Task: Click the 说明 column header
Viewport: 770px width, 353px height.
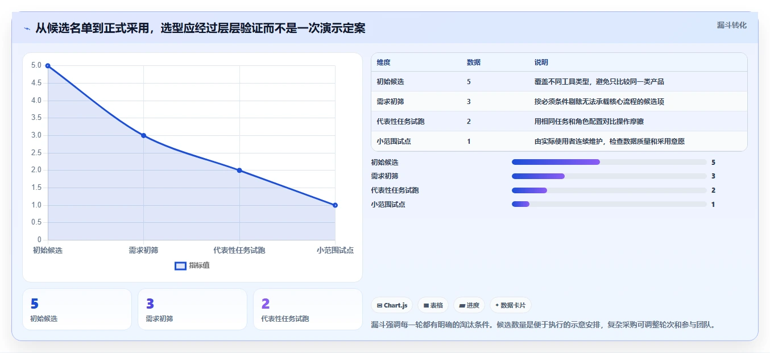Action: tap(541, 63)
